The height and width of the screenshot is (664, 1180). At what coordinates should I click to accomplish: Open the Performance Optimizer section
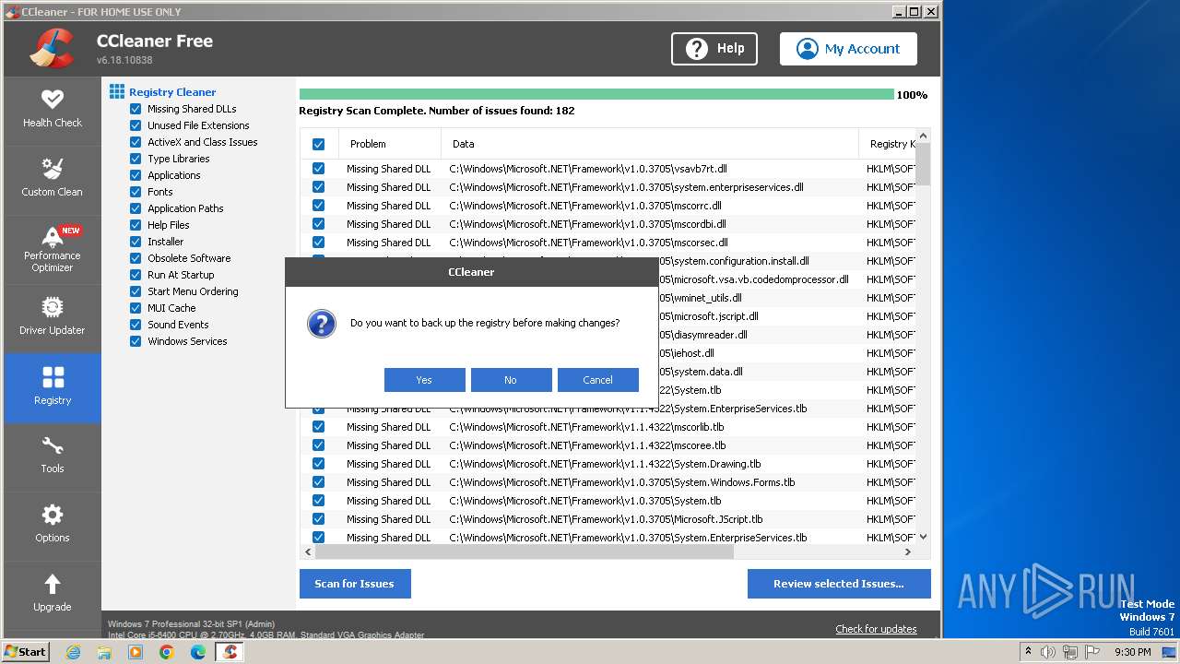pyautogui.click(x=53, y=249)
